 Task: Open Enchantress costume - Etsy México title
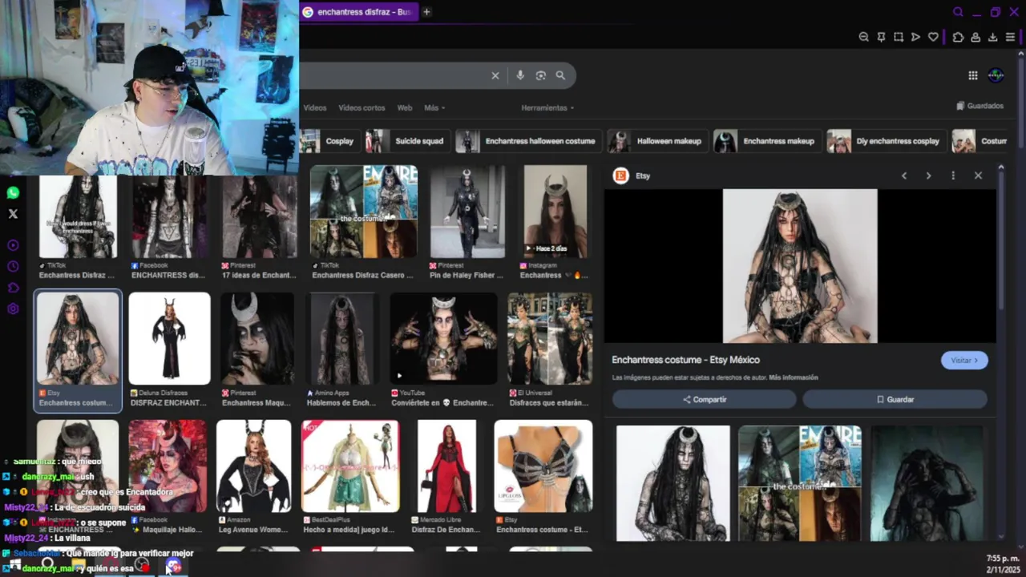[685, 360]
